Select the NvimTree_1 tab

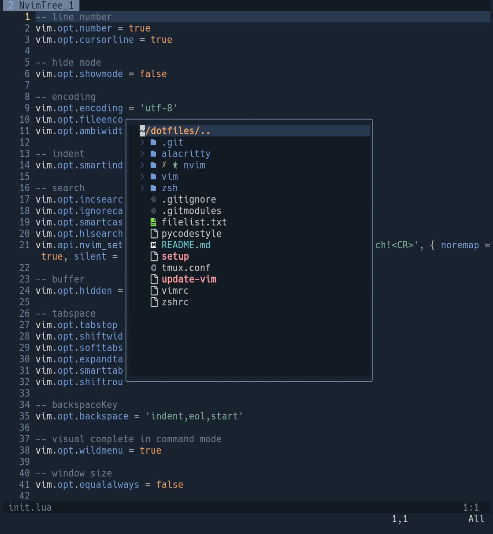click(x=41, y=5)
